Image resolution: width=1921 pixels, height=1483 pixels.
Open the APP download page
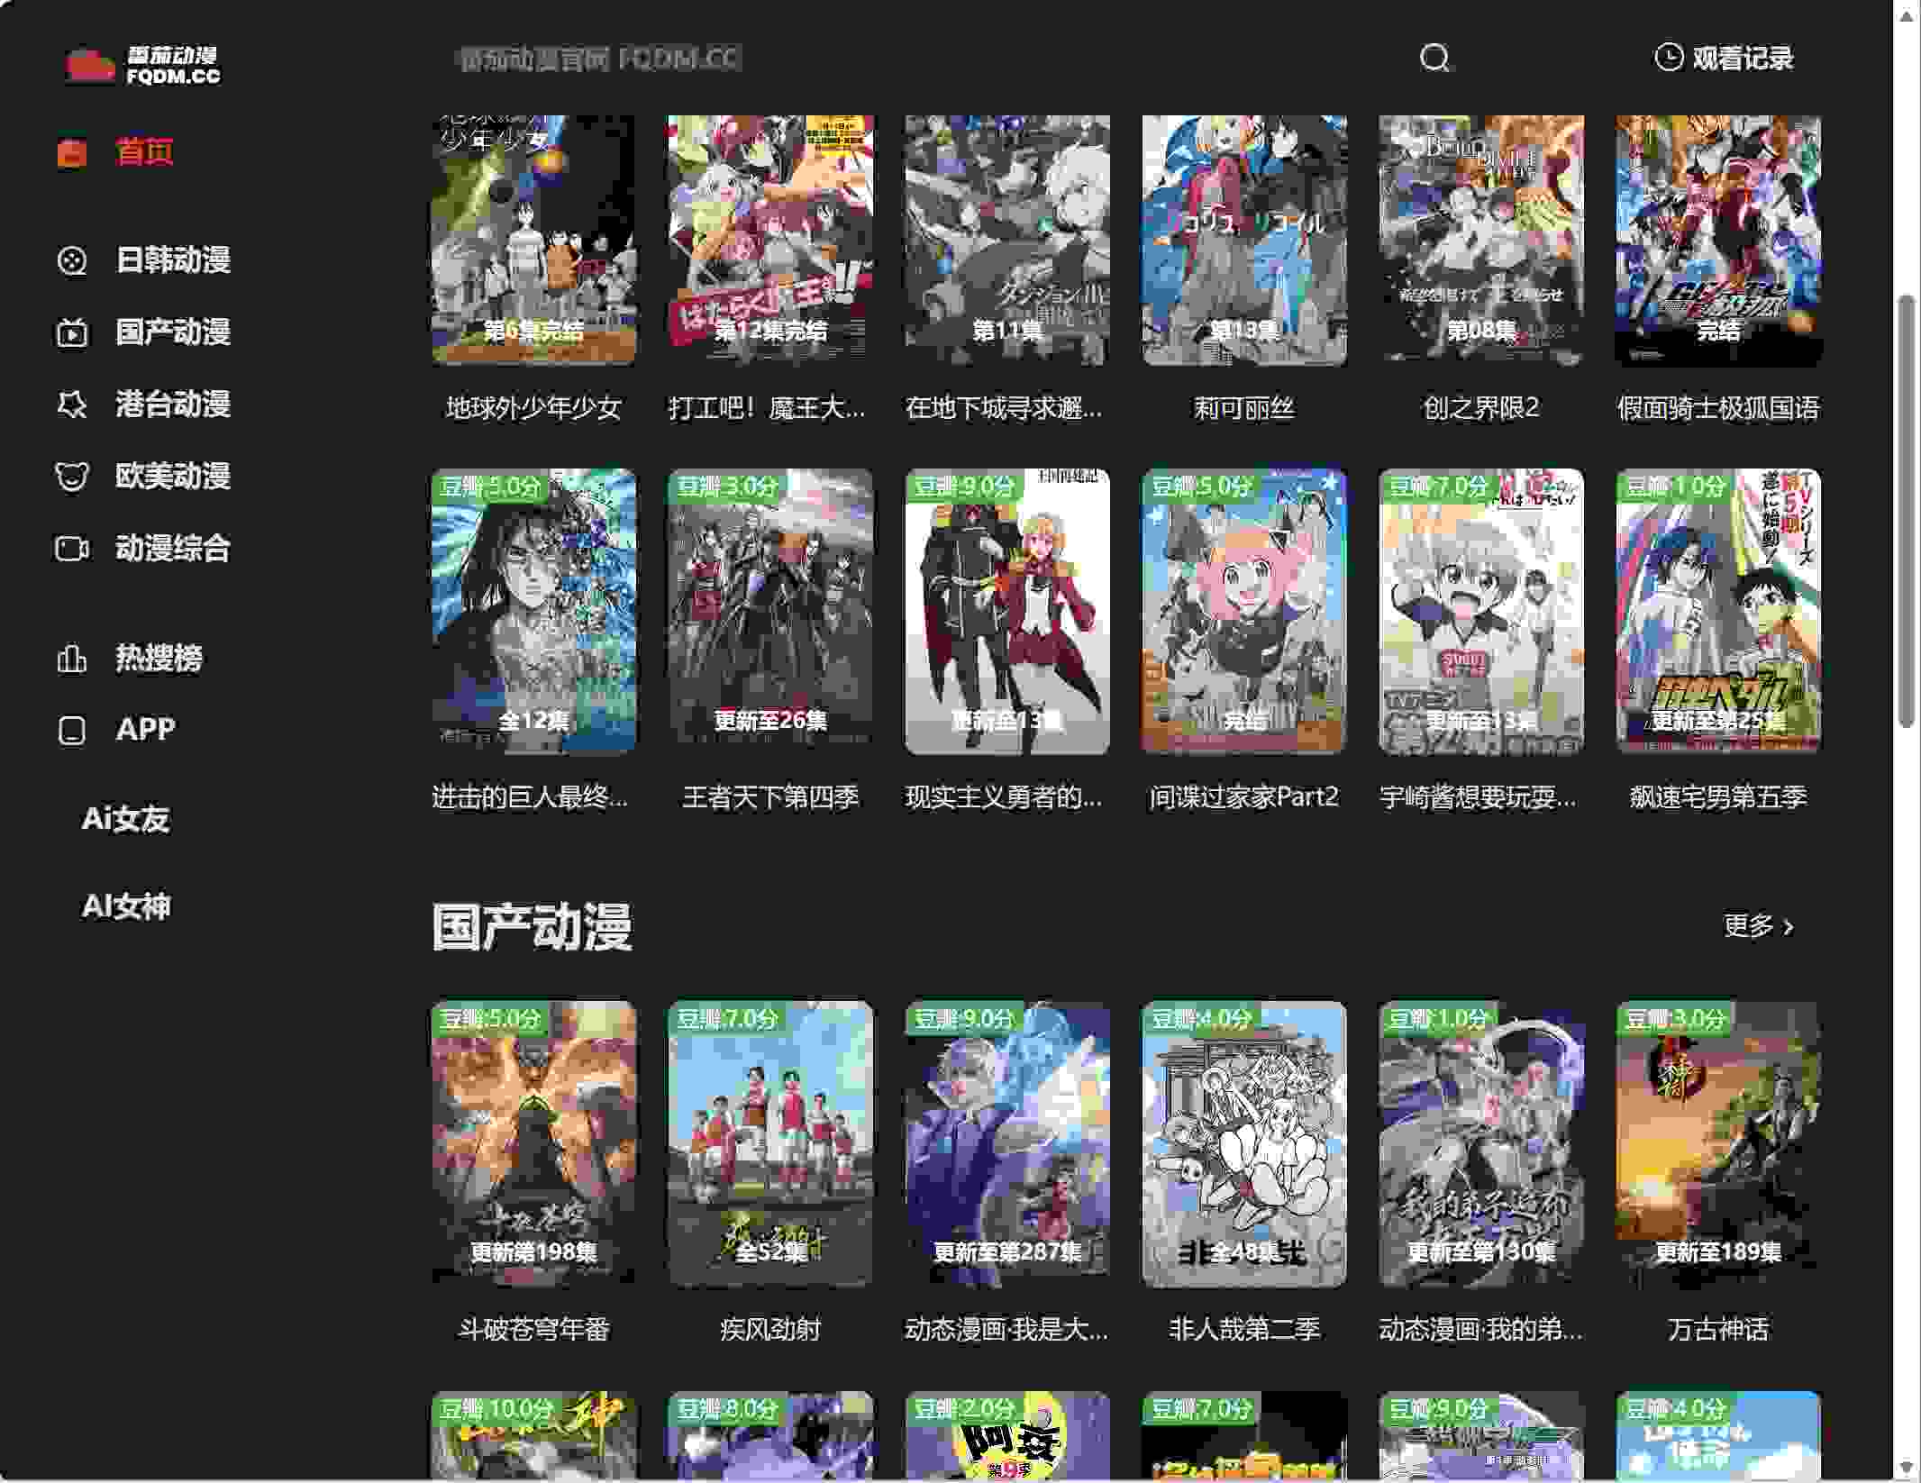pos(146,730)
